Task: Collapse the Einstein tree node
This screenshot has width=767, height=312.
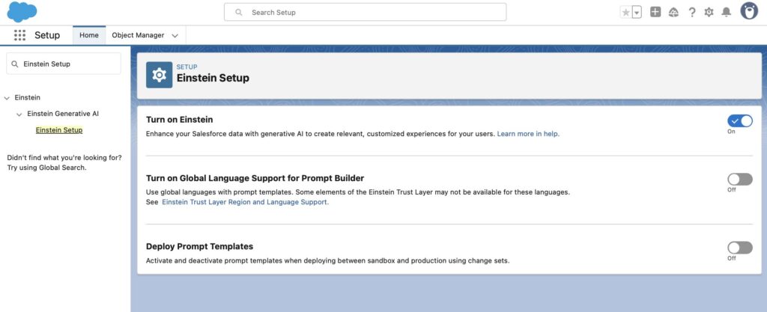Action: (x=7, y=98)
